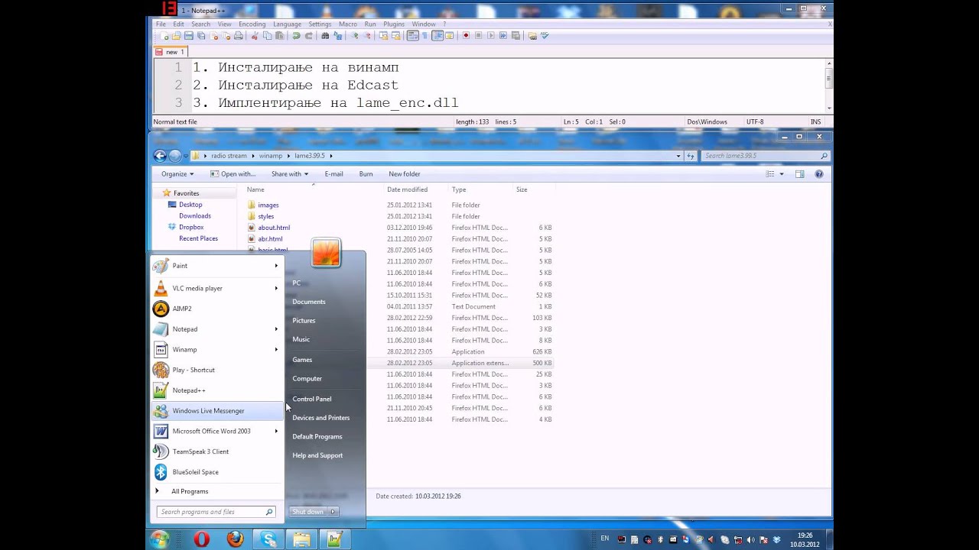The image size is (979, 550).
Task: Expand the Winamp submenu arrow
Action: coord(276,350)
